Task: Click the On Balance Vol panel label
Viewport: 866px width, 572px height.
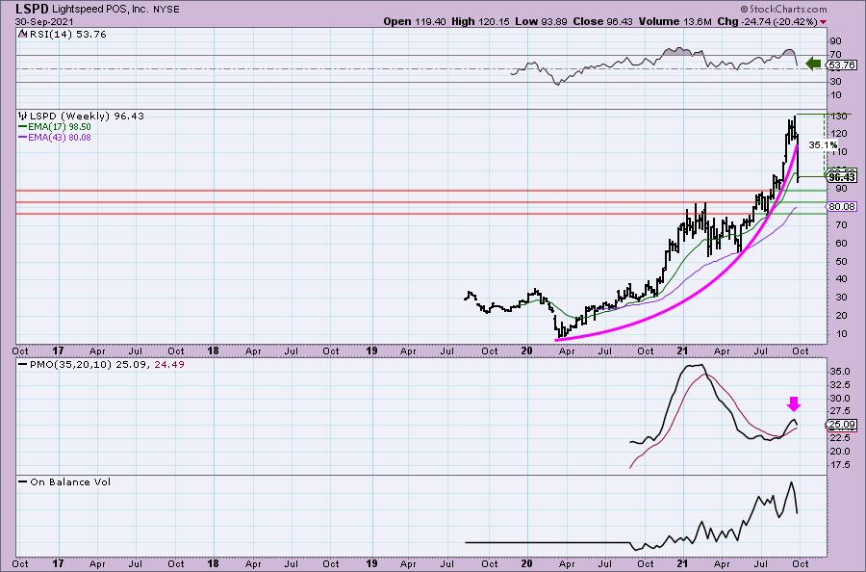Action: coord(70,481)
